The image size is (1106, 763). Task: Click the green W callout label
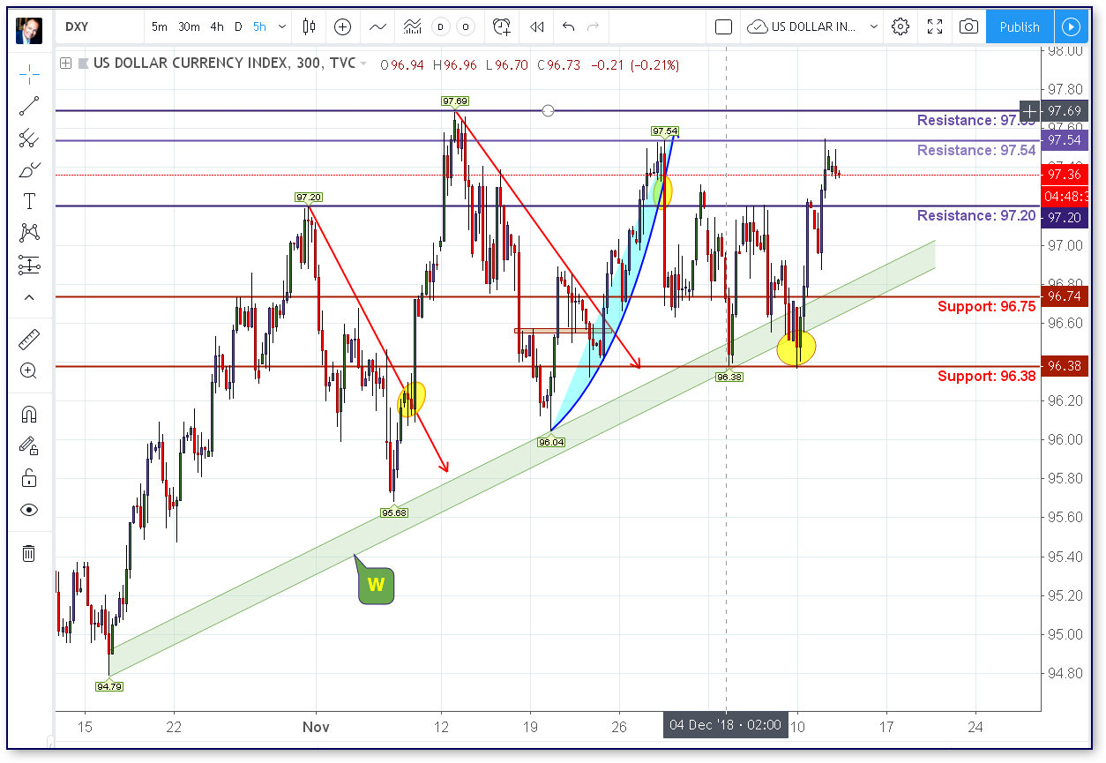point(376,584)
